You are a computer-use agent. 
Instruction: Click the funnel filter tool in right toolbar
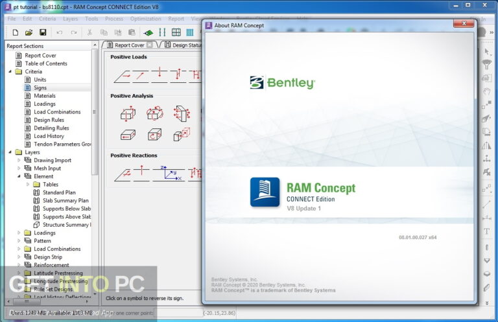(486, 64)
